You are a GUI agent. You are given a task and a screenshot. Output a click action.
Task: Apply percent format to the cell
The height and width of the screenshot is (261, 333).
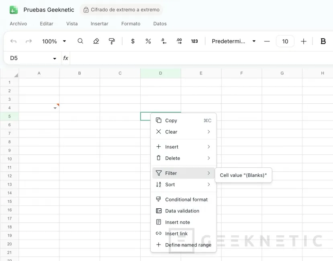tap(148, 41)
